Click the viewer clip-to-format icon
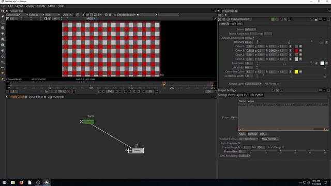Screen dimensions: 331x186 coord(84,15)
